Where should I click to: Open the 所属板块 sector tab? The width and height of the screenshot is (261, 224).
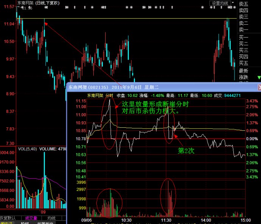click(x=45, y=223)
